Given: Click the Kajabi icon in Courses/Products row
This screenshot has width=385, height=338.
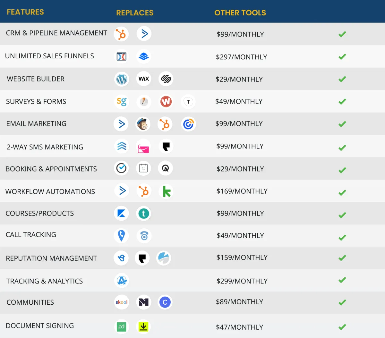Looking at the screenshot, I should click(x=121, y=214).
